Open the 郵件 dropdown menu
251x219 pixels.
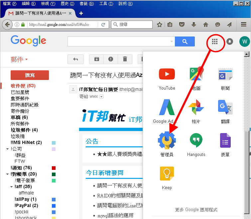point(19,59)
